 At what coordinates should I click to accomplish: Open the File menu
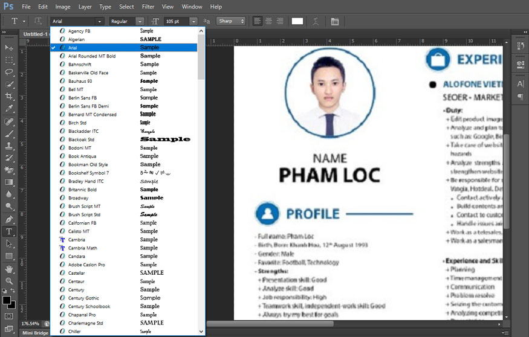tap(26, 7)
